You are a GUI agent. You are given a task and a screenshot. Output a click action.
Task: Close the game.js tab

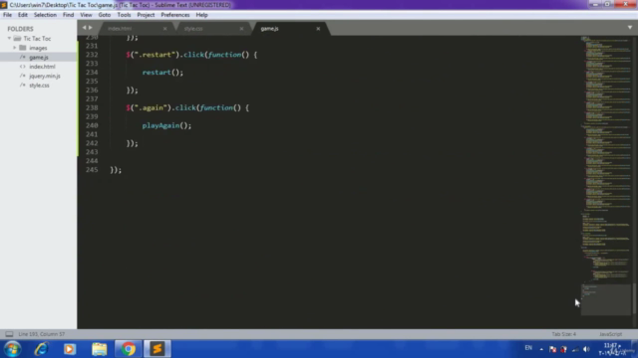318,29
